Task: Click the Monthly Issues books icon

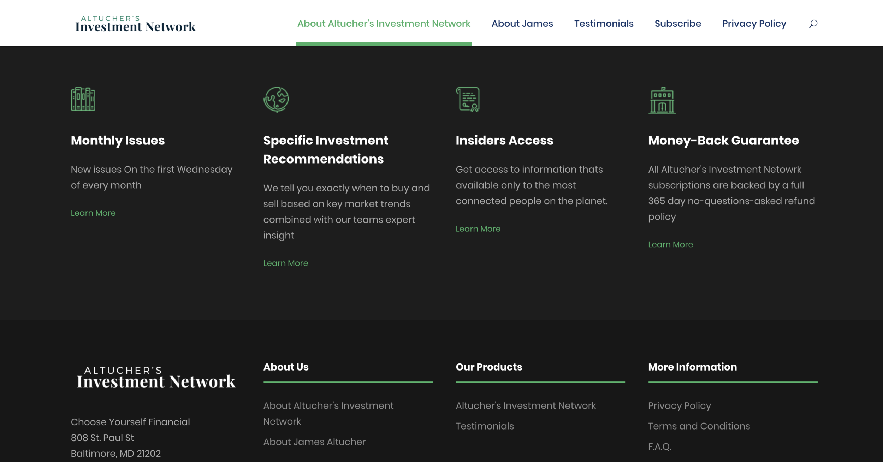Action: coord(83,99)
